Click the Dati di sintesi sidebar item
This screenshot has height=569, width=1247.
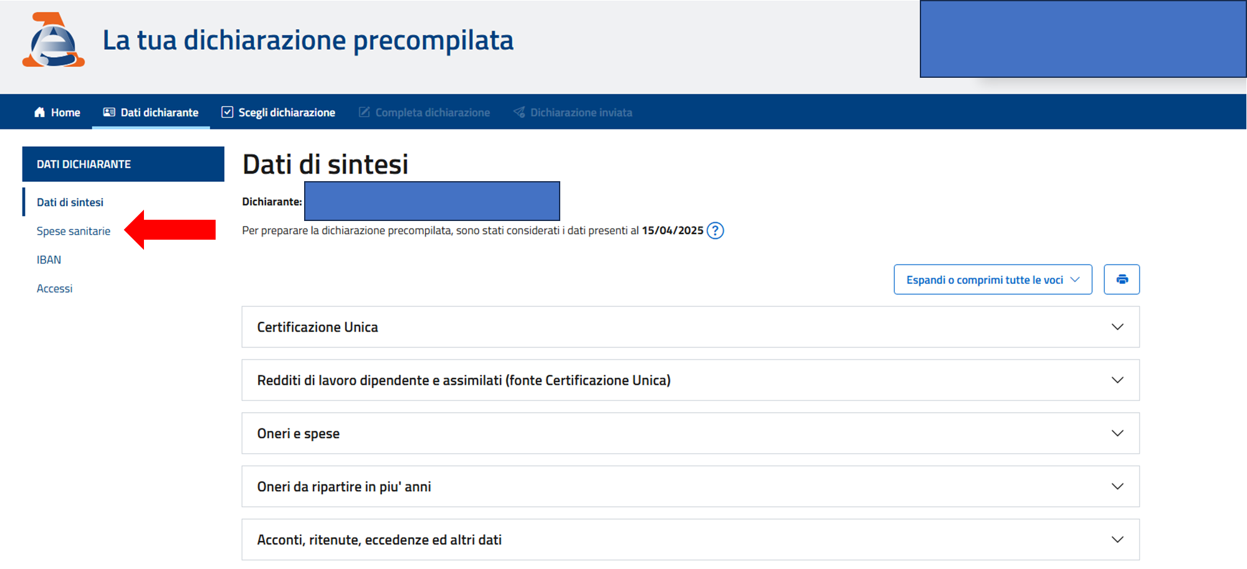coord(70,202)
